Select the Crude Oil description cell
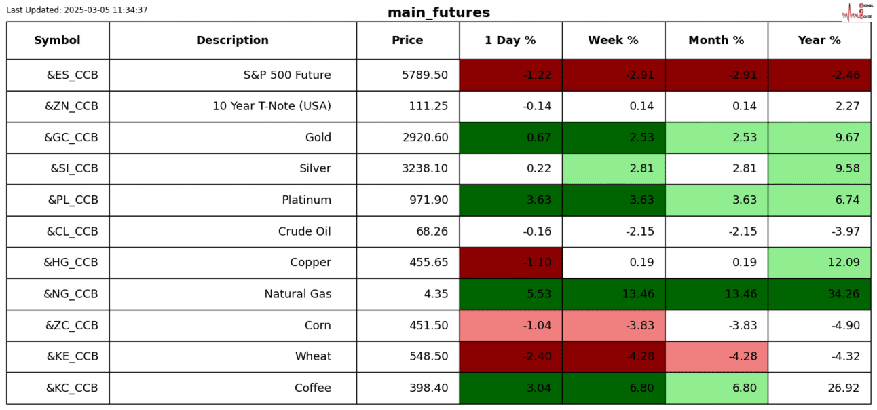 [x=233, y=231]
